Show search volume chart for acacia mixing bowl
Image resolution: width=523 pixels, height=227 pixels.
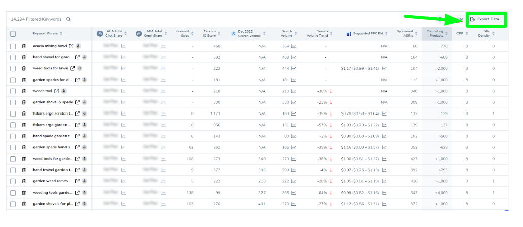point(293,46)
